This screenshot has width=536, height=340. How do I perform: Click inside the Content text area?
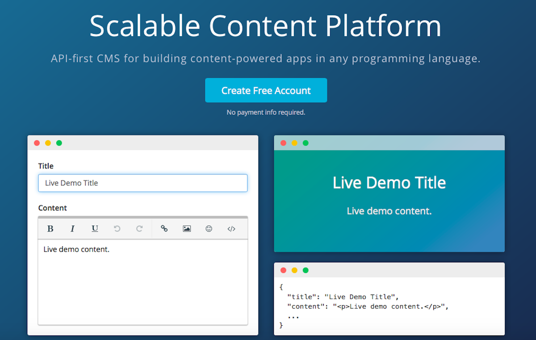pos(143,281)
